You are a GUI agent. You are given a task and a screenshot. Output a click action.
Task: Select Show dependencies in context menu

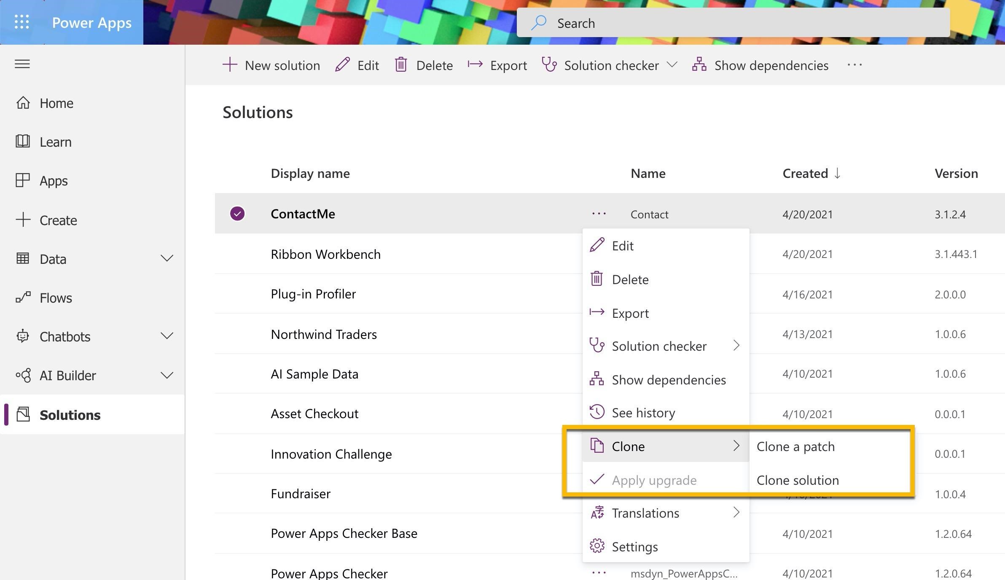666,379
